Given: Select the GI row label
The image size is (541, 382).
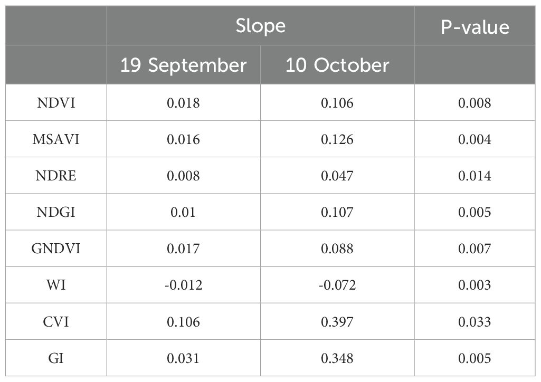Looking at the screenshot, I should tap(56, 358).
